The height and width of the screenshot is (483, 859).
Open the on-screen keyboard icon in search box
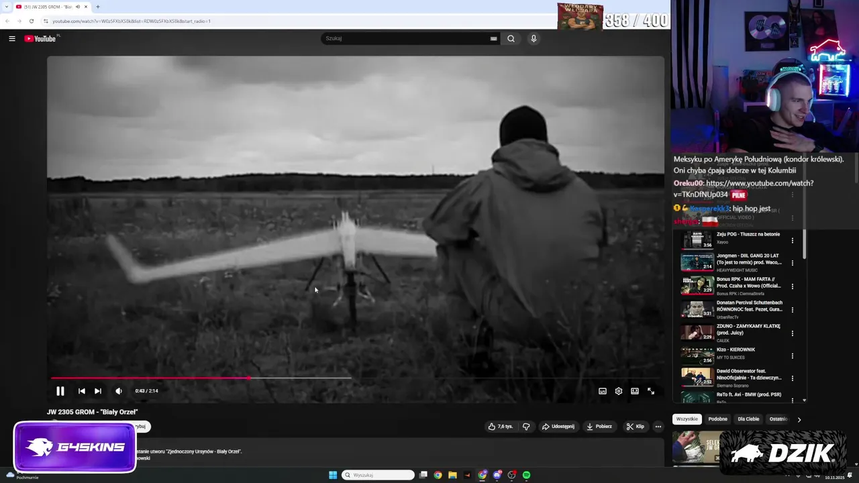pos(494,39)
